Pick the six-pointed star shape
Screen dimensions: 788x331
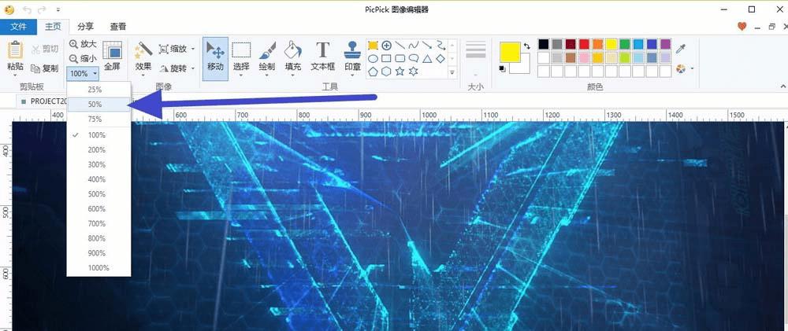[414, 72]
